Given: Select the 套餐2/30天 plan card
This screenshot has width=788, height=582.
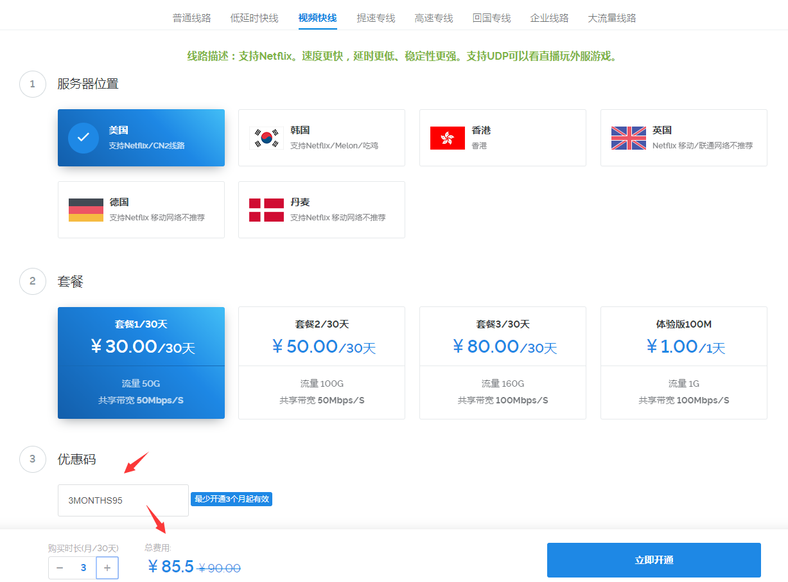Looking at the screenshot, I should [322, 363].
